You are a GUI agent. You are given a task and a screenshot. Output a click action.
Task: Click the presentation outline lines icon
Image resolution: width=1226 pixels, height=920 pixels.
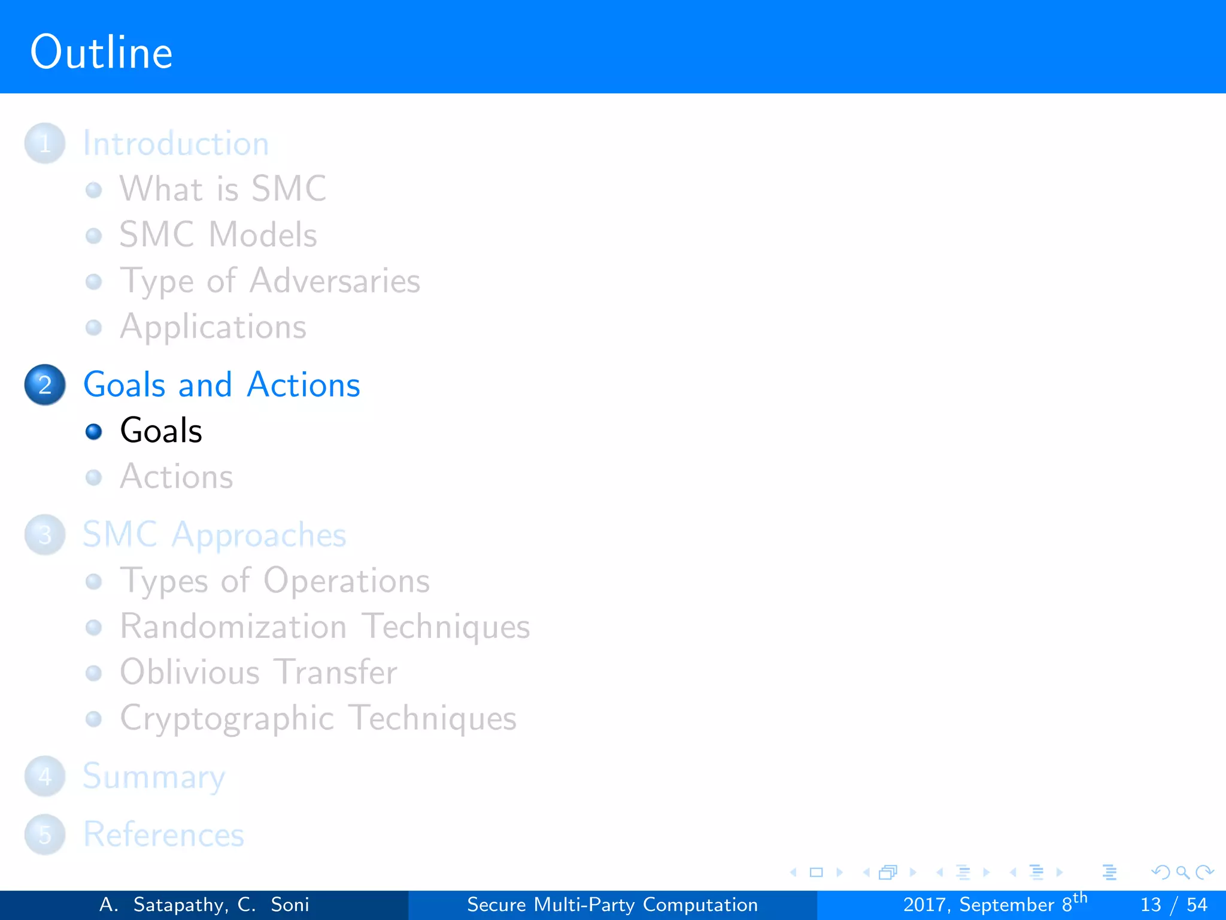click(x=1109, y=873)
